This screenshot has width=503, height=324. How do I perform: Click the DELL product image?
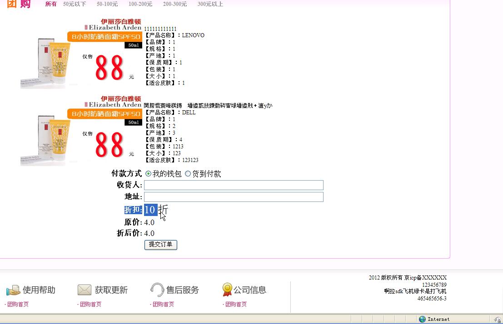tap(81, 130)
